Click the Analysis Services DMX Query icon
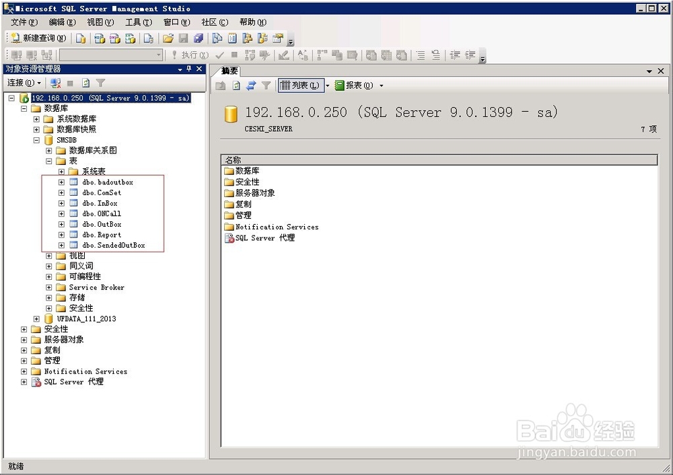The image size is (673, 475). 115,38
